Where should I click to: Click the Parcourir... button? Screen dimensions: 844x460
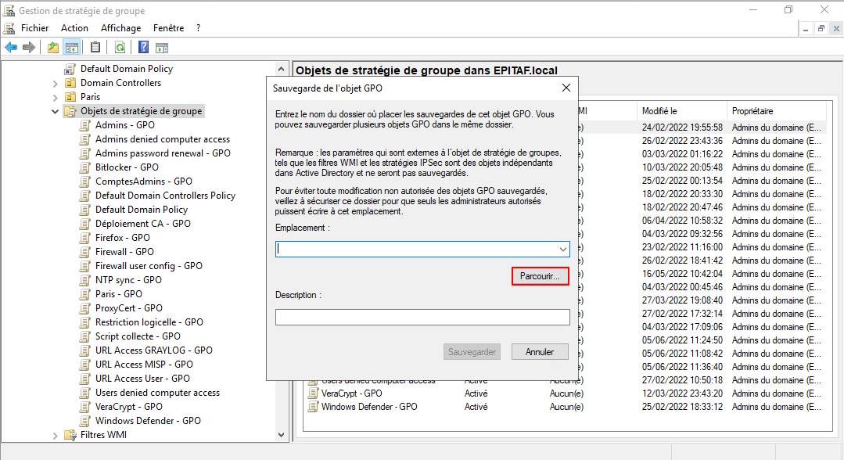[540, 277]
